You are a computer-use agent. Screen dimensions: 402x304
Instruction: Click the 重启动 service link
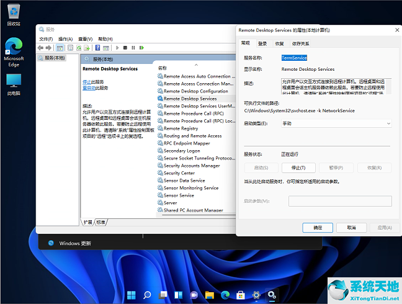89,88
